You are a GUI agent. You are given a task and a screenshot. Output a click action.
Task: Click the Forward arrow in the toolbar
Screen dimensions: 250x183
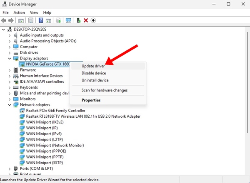pyautogui.click(x=12, y=20)
